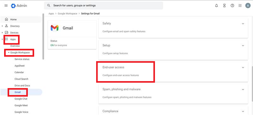The width and height of the screenshot is (253, 115).
Task: Expand the Devices tree arrow
Action: pyautogui.click(x=2, y=33)
